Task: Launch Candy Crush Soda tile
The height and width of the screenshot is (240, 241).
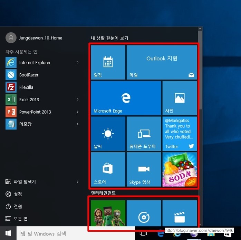Action: coord(180,169)
